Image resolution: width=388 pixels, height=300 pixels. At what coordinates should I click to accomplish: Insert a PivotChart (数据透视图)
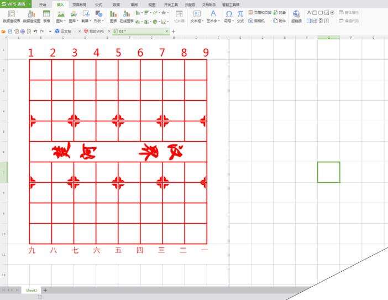pyautogui.click(x=32, y=17)
